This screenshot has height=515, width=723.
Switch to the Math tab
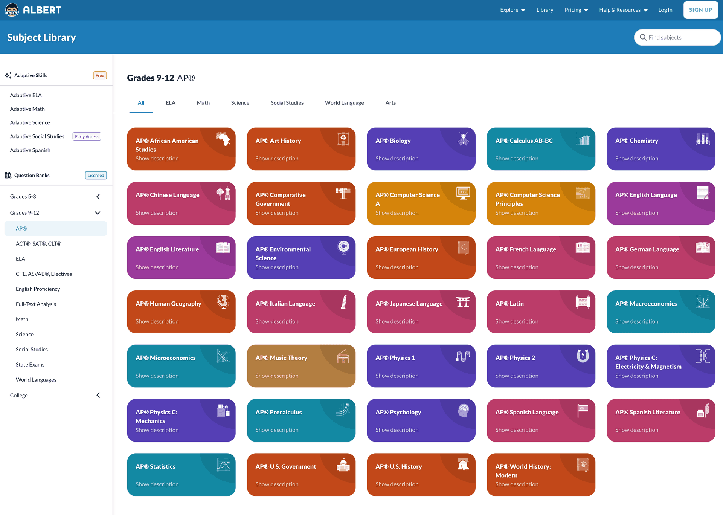coord(203,103)
